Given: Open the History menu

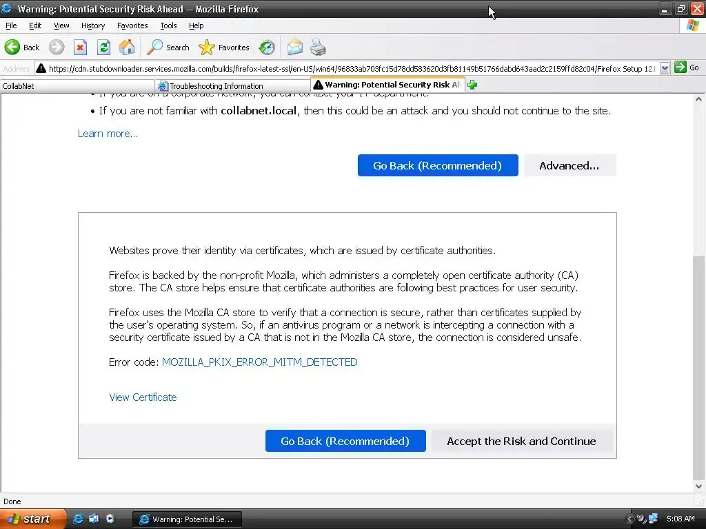Looking at the screenshot, I should (x=93, y=25).
